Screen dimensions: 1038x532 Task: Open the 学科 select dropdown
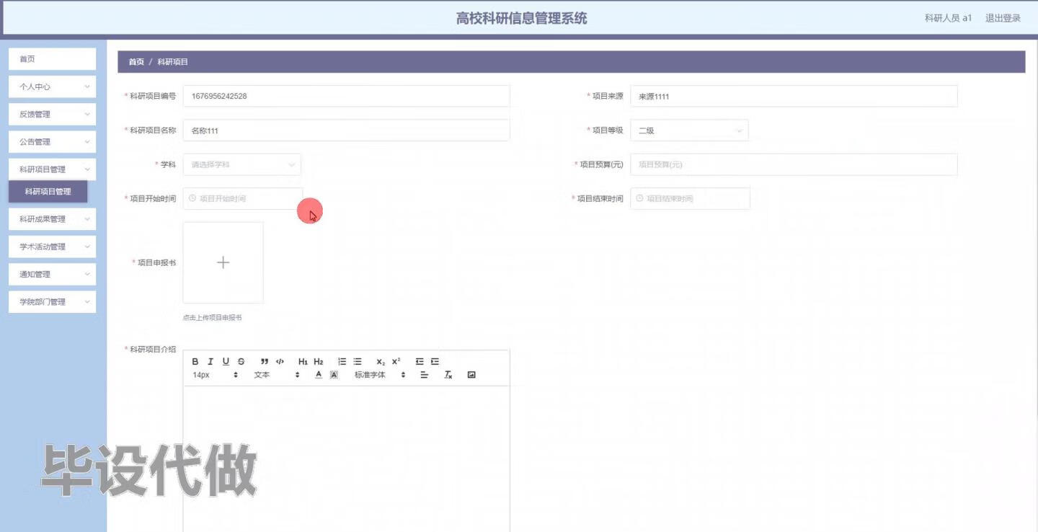242,164
